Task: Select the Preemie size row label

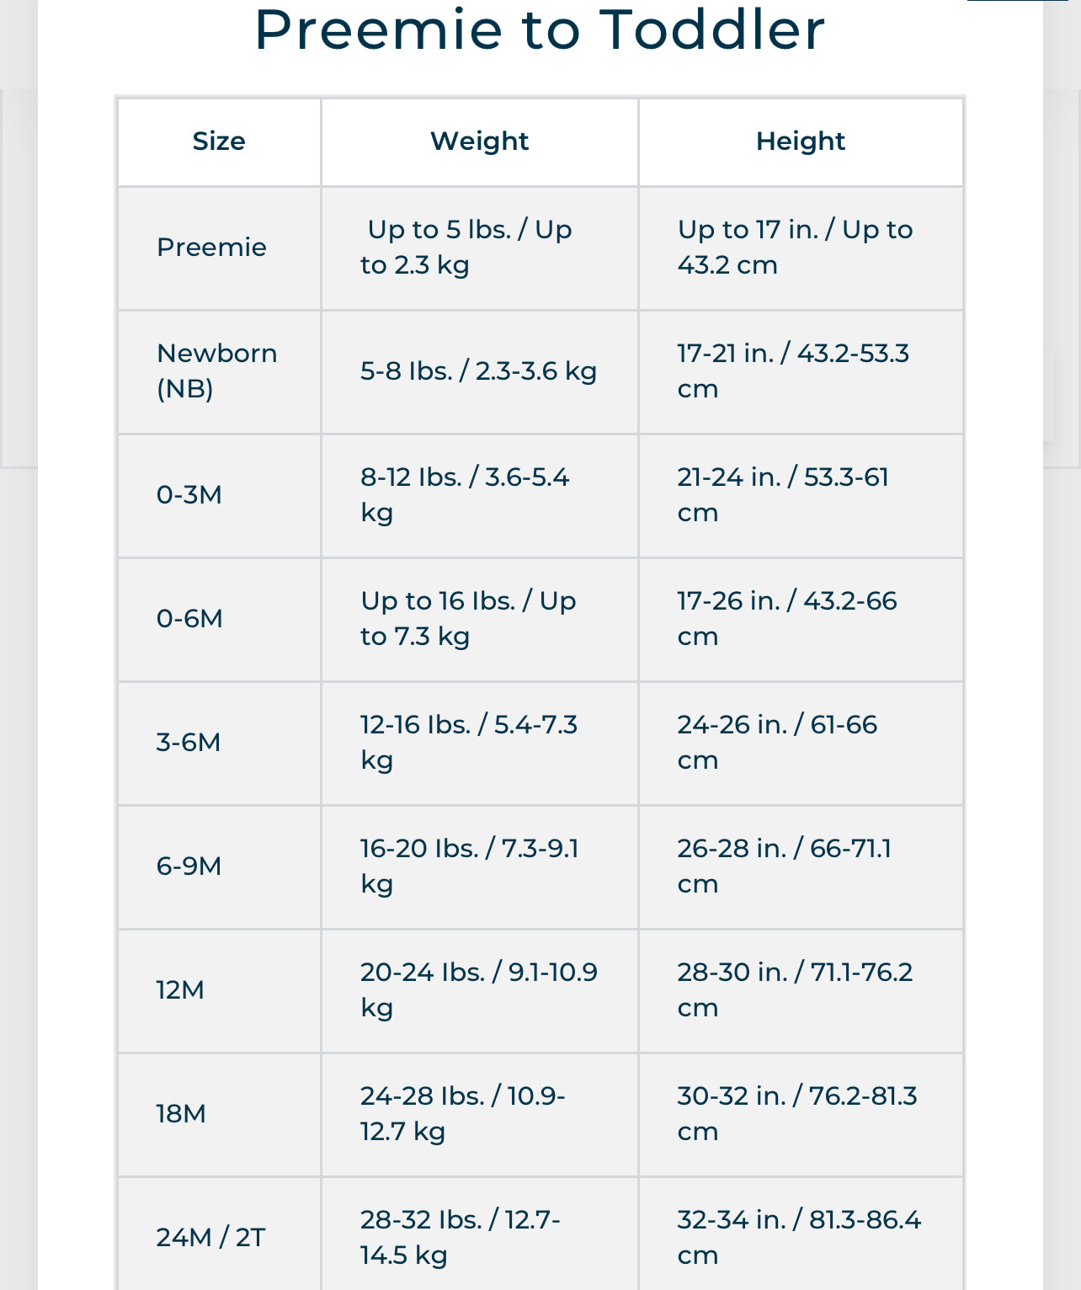Action: click(x=211, y=248)
